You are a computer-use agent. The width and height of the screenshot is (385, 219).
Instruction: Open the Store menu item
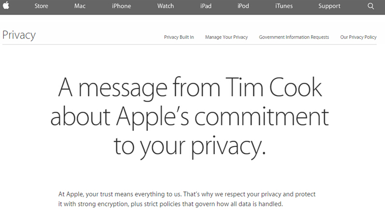pos(41,6)
